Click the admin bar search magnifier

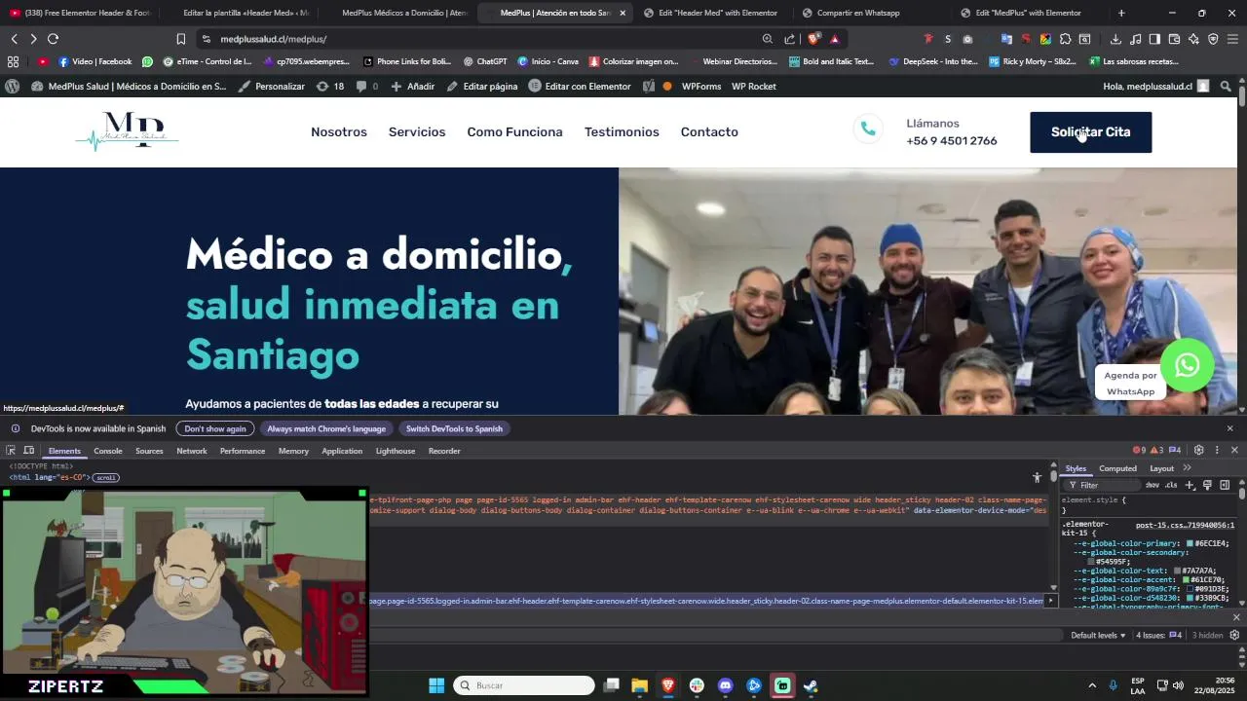pos(1226,86)
